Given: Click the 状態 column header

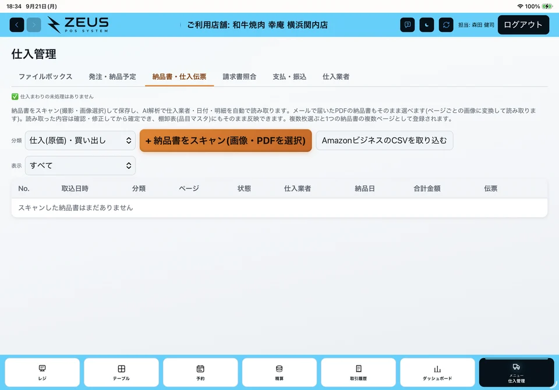Looking at the screenshot, I should (x=244, y=189).
